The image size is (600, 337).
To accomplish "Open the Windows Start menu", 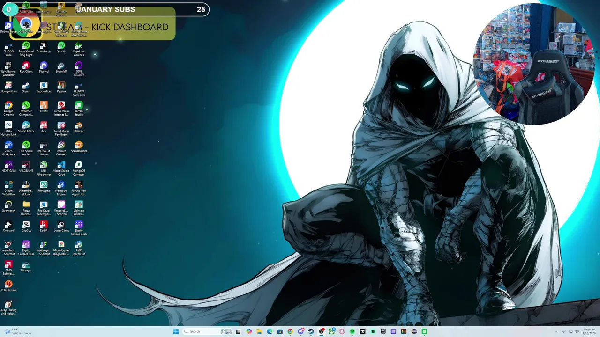I will [x=176, y=331].
